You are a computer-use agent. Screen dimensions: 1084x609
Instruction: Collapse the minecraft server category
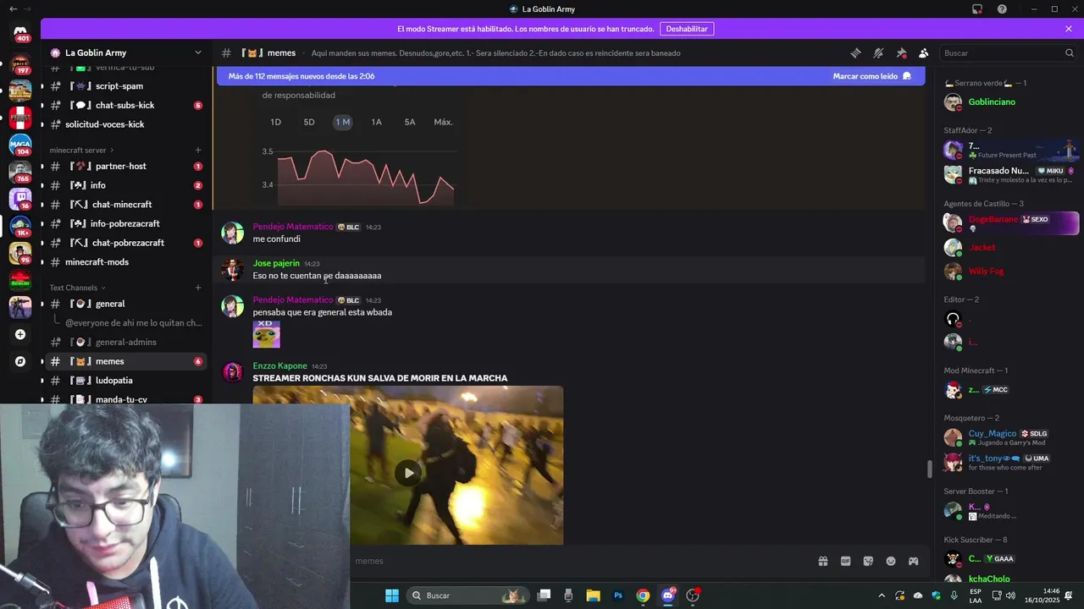tap(81, 151)
